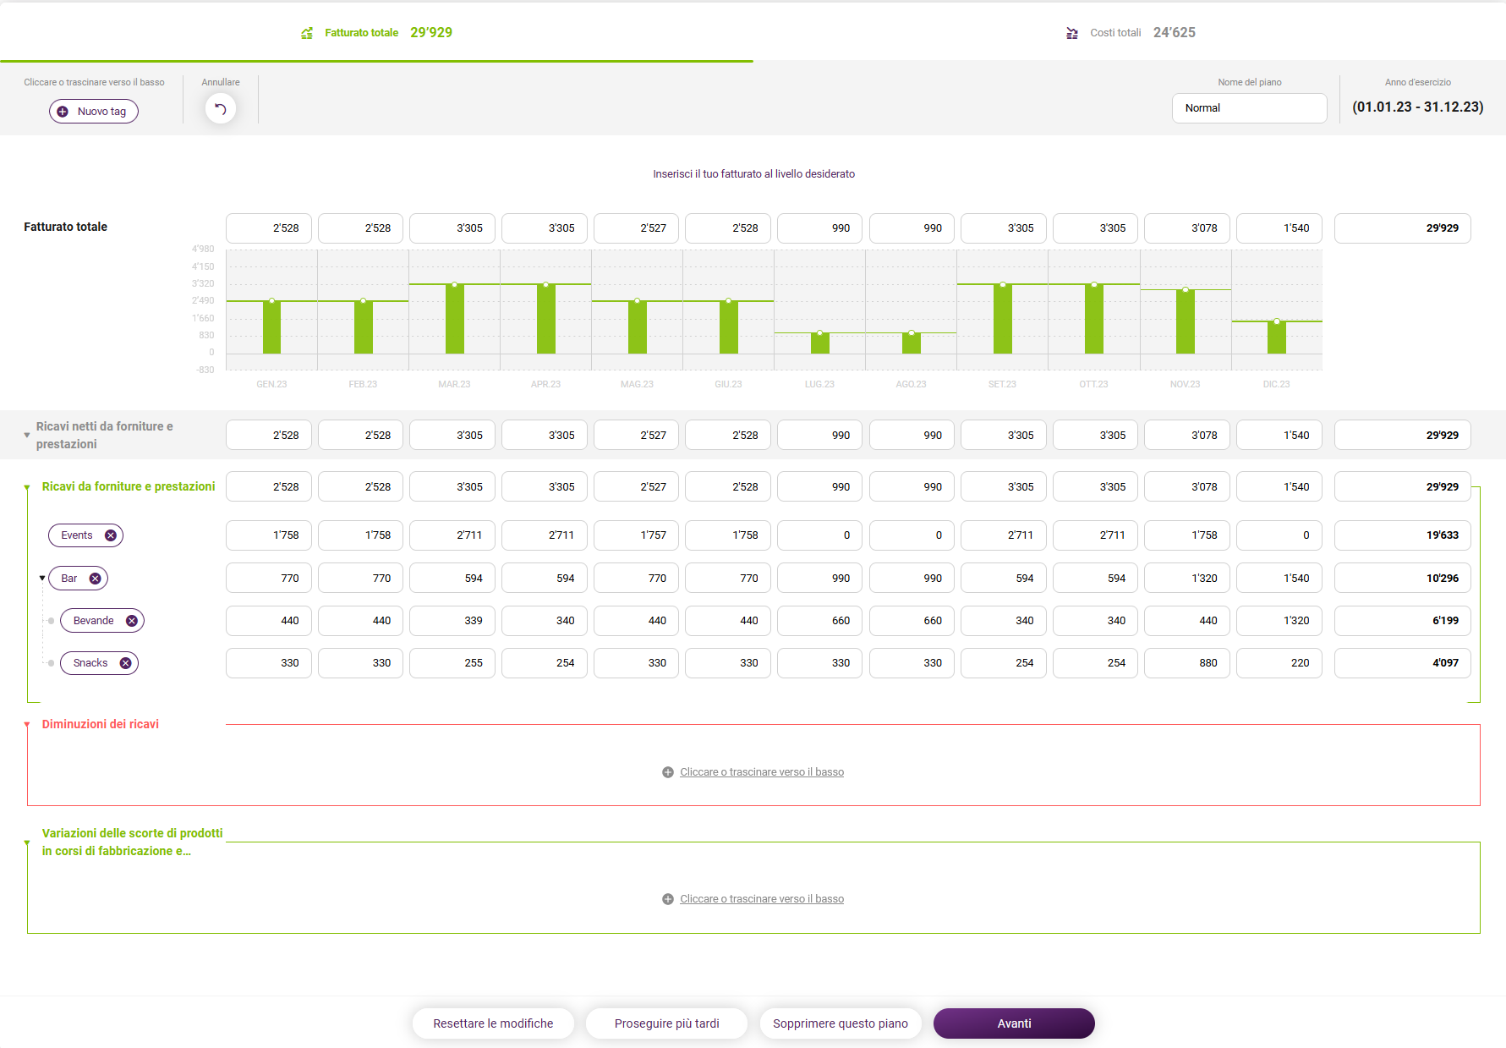Click the Nome del piano input field
Image resolution: width=1506 pixels, height=1048 pixels.
coord(1249,108)
